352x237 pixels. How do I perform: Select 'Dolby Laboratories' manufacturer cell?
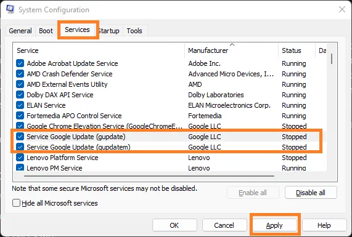point(216,95)
